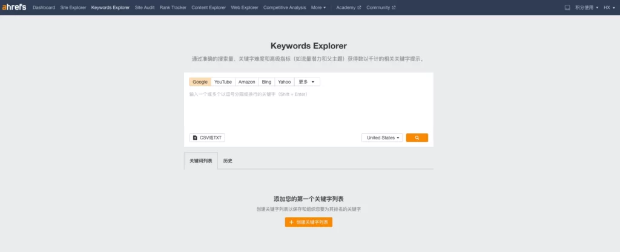This screenshot has width=620, height=252.
Task: Open the Community external link
Action: 381,7
